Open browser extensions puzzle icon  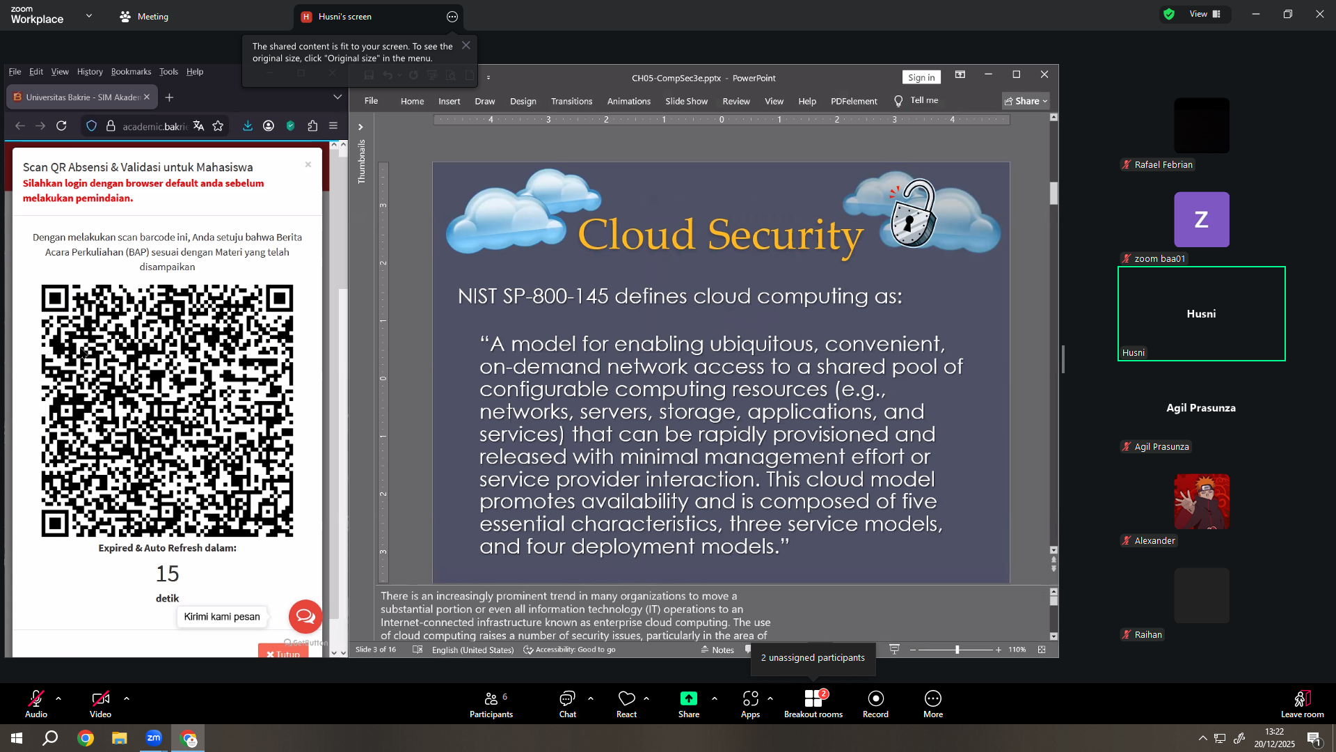click(312, 126)
